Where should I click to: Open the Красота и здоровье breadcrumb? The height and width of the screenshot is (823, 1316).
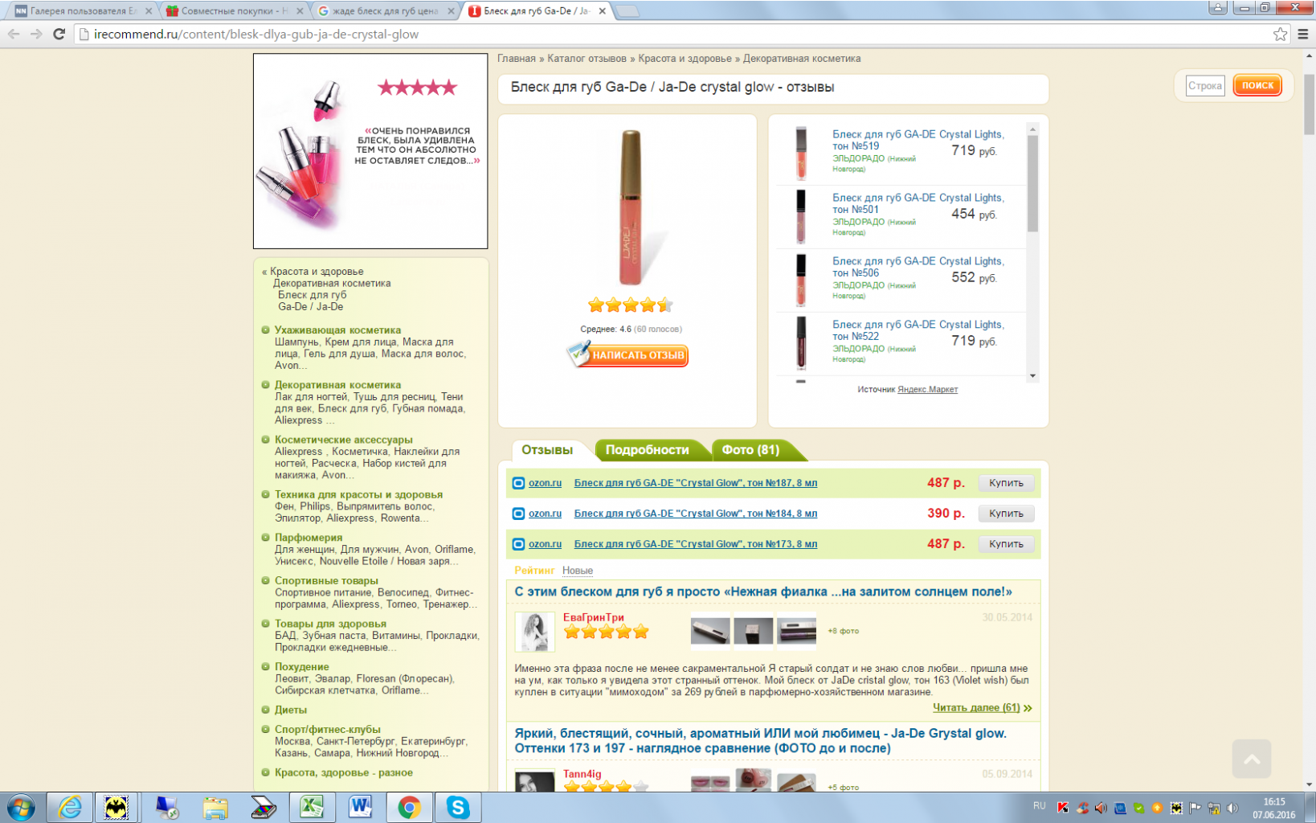(685, 59)
